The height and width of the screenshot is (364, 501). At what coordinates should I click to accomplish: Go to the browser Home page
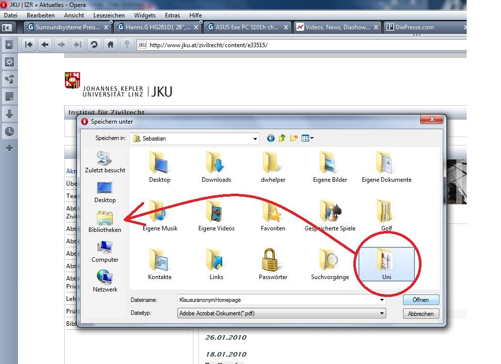point(110,45)
